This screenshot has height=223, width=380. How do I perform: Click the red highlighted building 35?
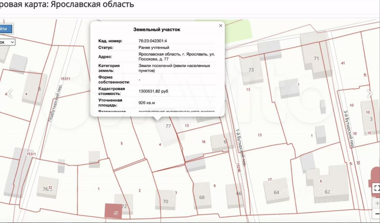pos(113,211)
